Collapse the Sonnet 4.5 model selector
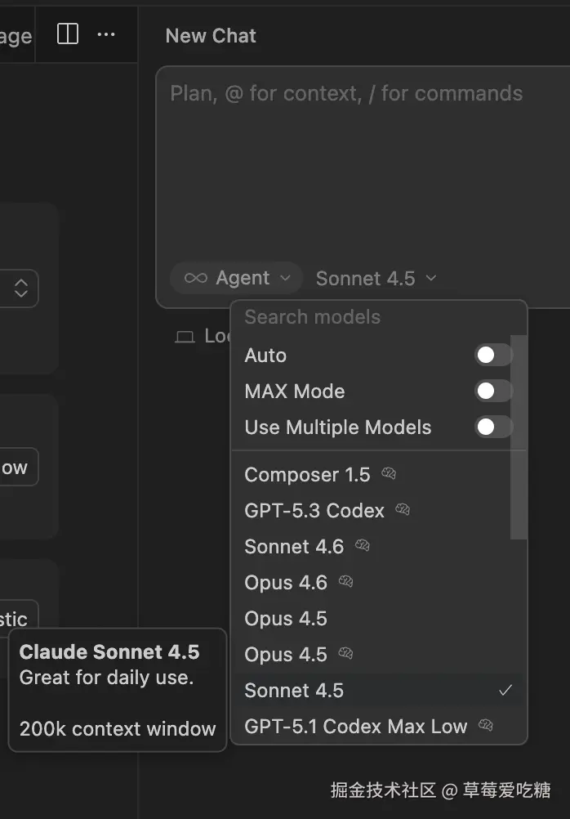 [376, 279]
